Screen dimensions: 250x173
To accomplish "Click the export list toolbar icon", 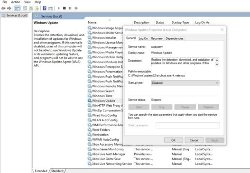I will 37,8.
